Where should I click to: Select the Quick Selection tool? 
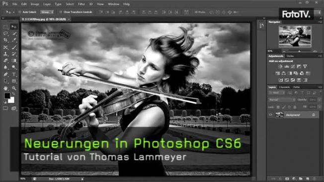(14, 33)
